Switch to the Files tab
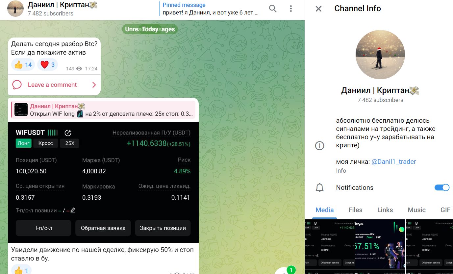The height and width of the screenshot is (274, 453). tap(355, 210)
